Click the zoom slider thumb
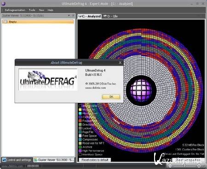This screenshot has height=169, width=207. coord(184,166)
